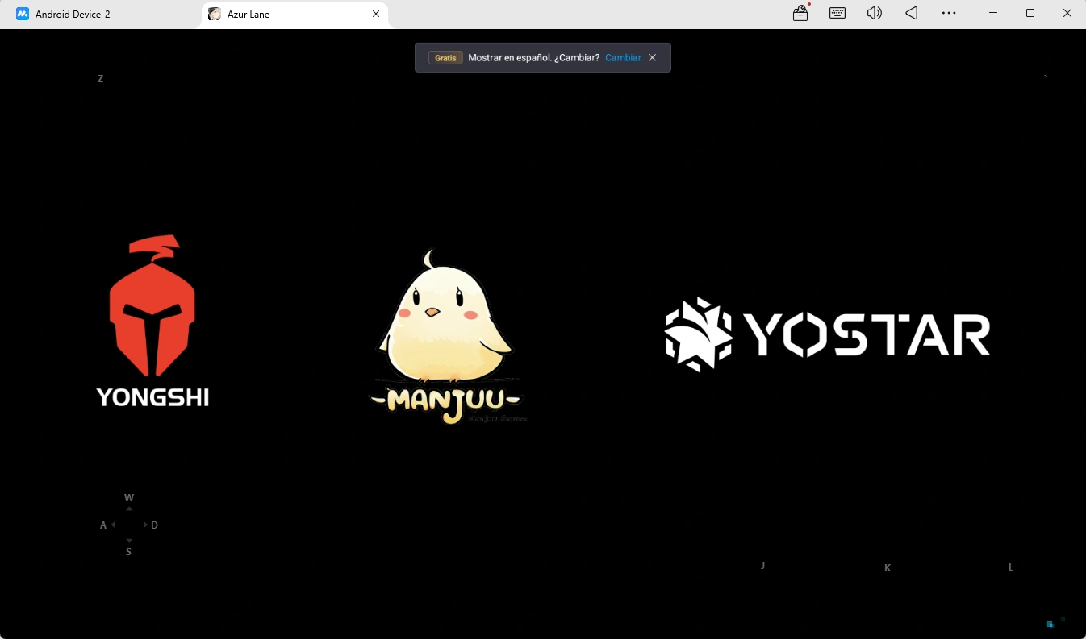Click the Yongshi helmet logo
This screenshot has height=639, width=1086.
pos(152,321)
